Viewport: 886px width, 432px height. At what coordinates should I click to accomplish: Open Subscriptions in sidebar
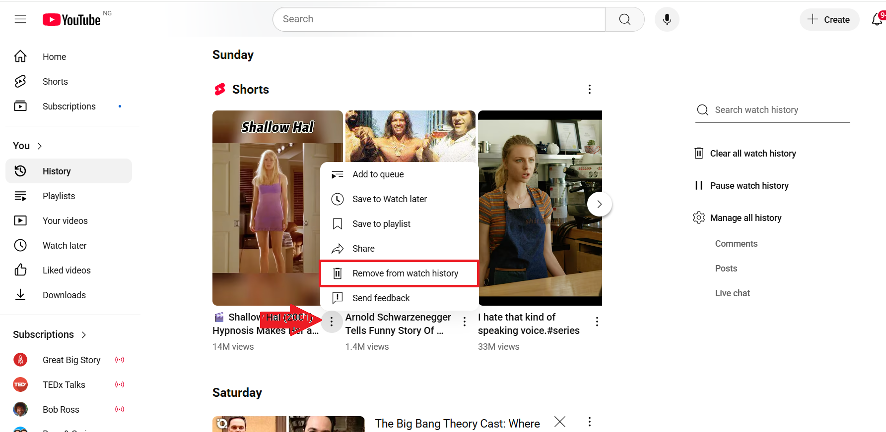coord(69,107)
